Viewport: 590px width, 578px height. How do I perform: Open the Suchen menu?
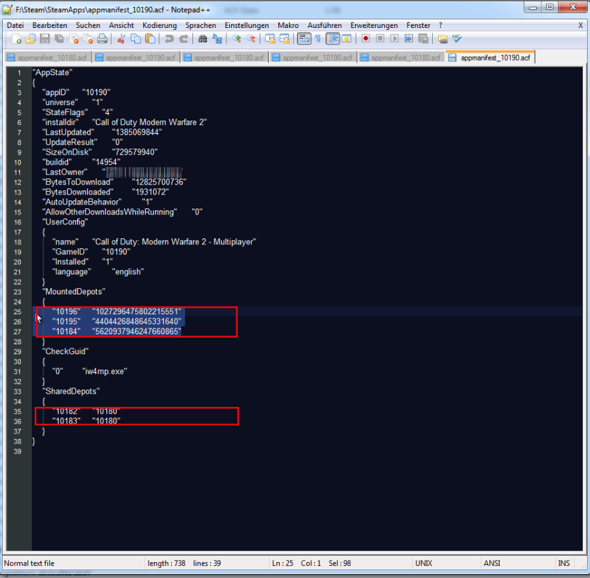pyautogui.click(x=88, y=25)
